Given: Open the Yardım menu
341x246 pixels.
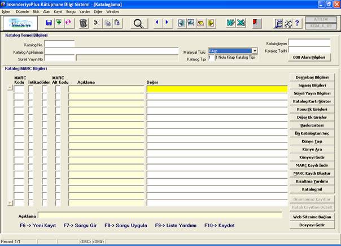Looking at the screenshot, I should (x=85, y=12).
